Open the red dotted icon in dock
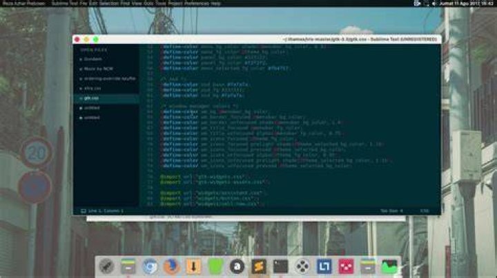 coord(346,266)
